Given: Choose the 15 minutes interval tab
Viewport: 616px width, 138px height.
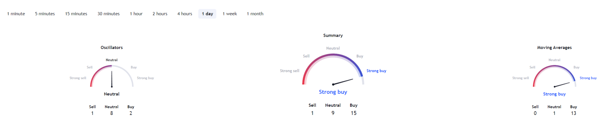Looking at the screenshot, I should click(76, 14).
